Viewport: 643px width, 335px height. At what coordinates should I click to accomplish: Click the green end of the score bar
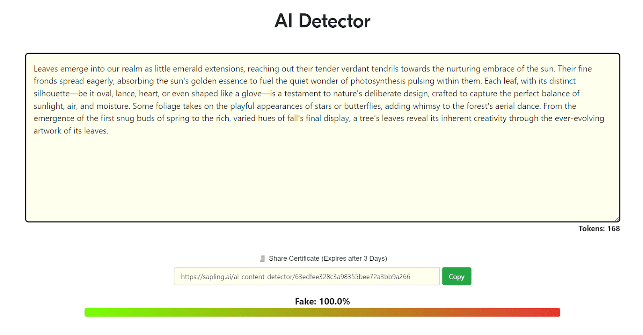tap(90, 313)
